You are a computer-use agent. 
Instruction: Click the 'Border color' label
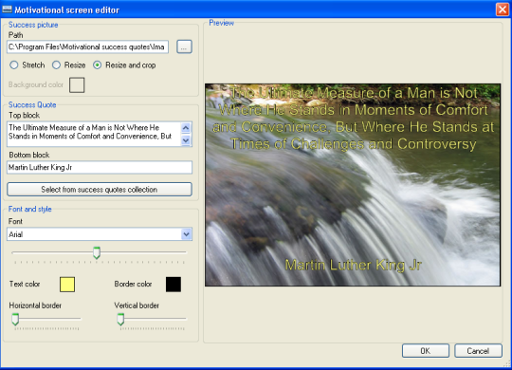pyautogui.click(x=134, y=284)
